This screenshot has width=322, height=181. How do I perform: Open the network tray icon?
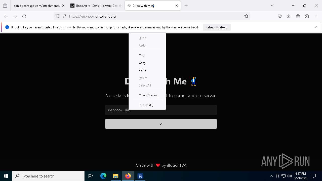tap(284, 176)
